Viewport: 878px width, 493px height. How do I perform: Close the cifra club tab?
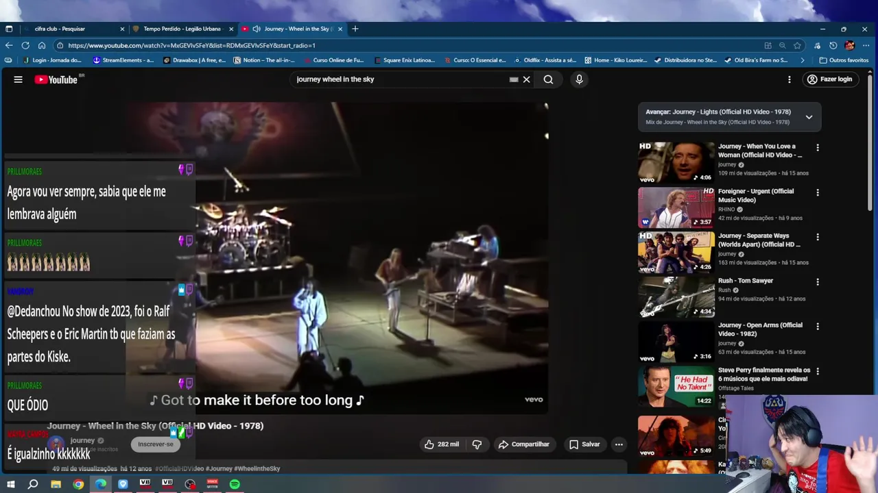(x=122, y=29)
